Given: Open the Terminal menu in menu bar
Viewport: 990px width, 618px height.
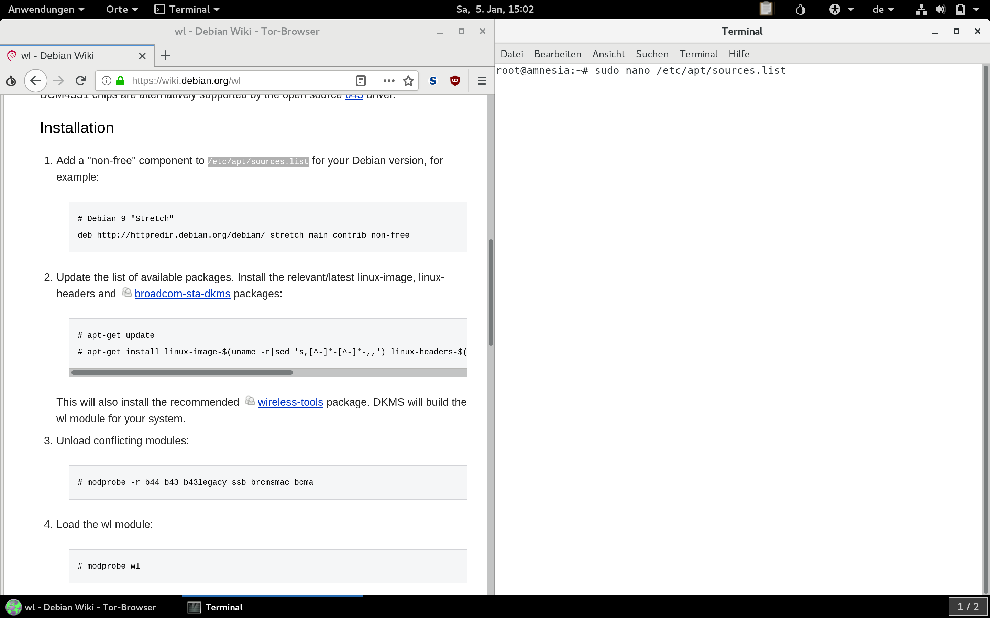Looking at the screenshot, I should pyautogui.click(x=698, y=54).
